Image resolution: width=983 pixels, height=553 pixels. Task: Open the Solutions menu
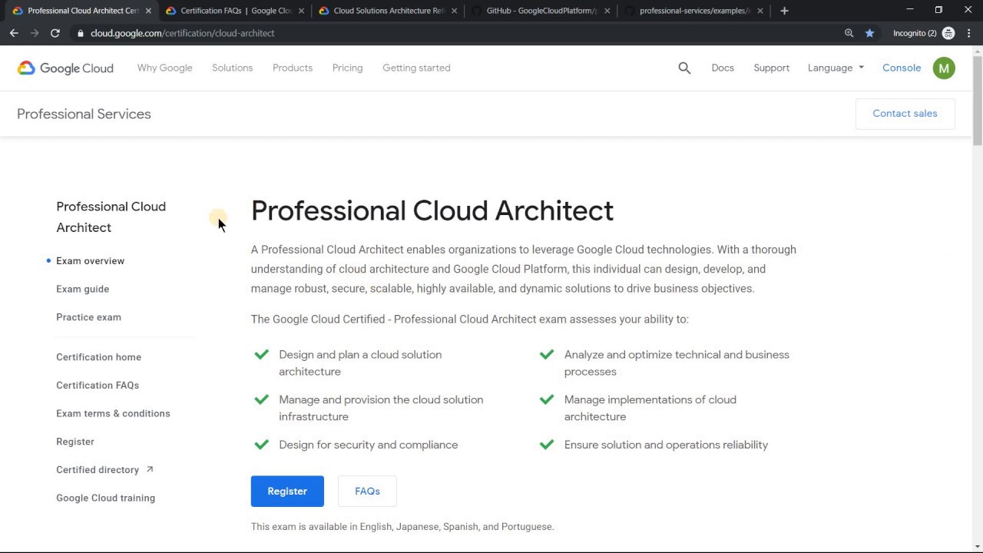pos(232,68)
